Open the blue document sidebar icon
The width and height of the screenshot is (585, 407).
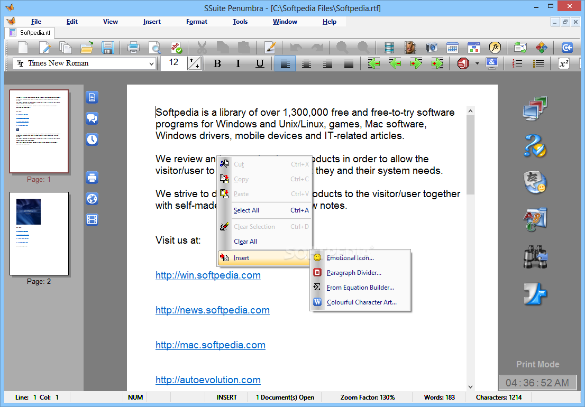pos(92,98)
